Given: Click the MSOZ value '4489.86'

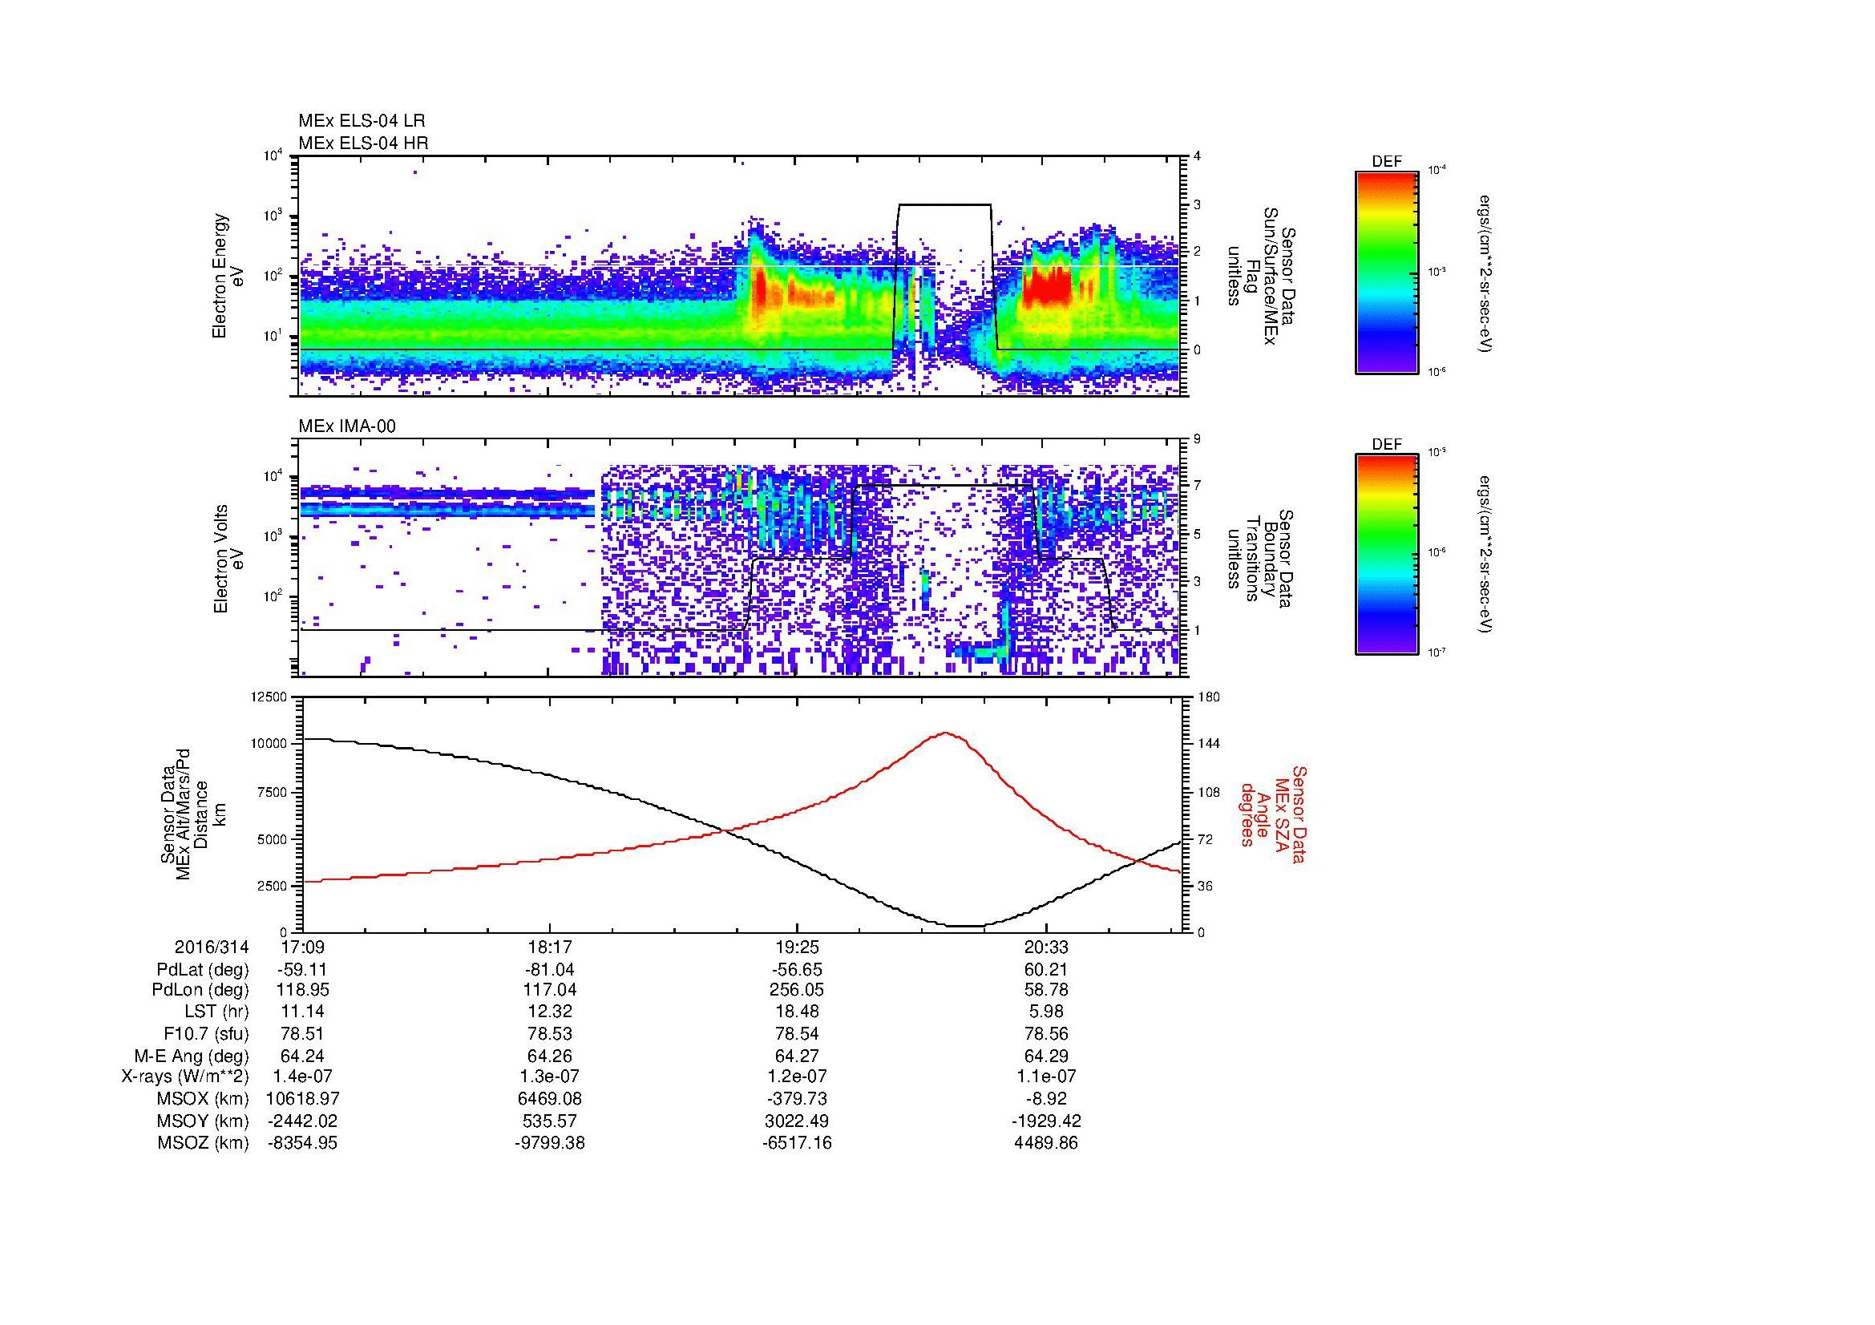Looking at the screenshot, I should coord(1045,1143).
